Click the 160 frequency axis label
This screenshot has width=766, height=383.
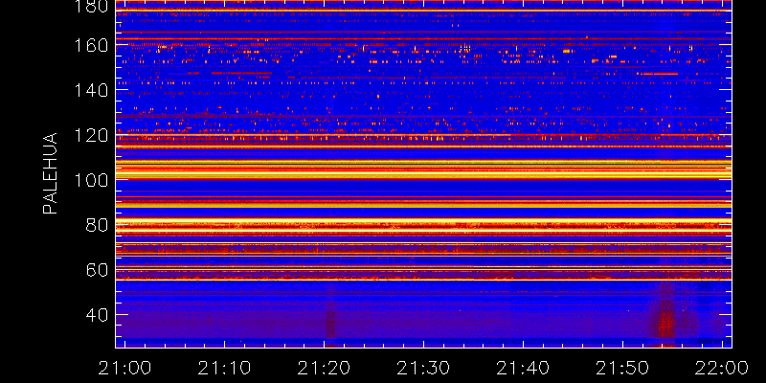pos(91,45)
